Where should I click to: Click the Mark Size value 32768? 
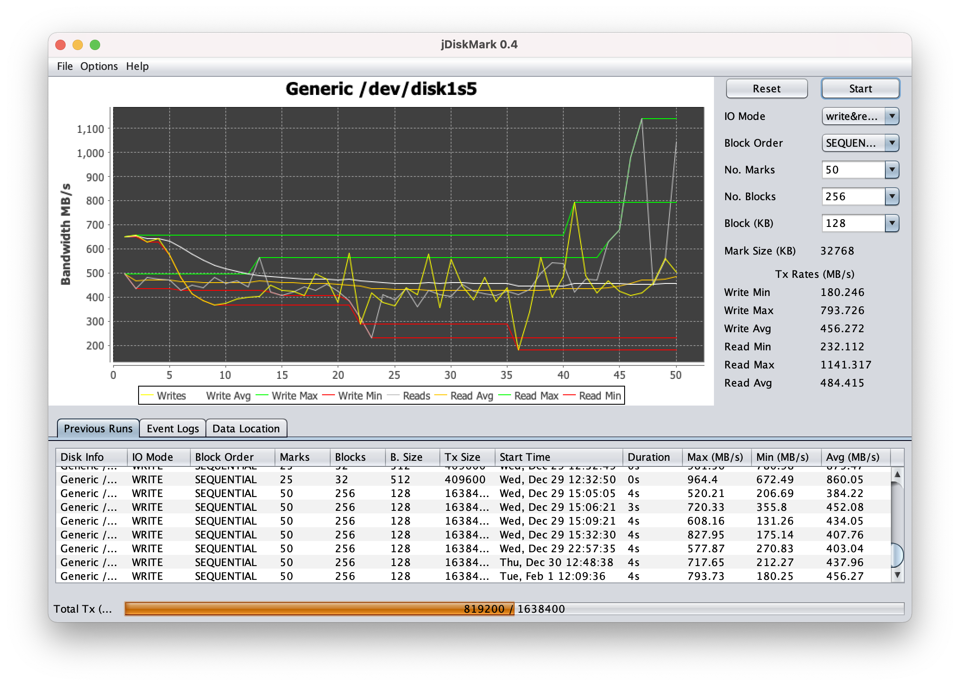click(837, 251)
